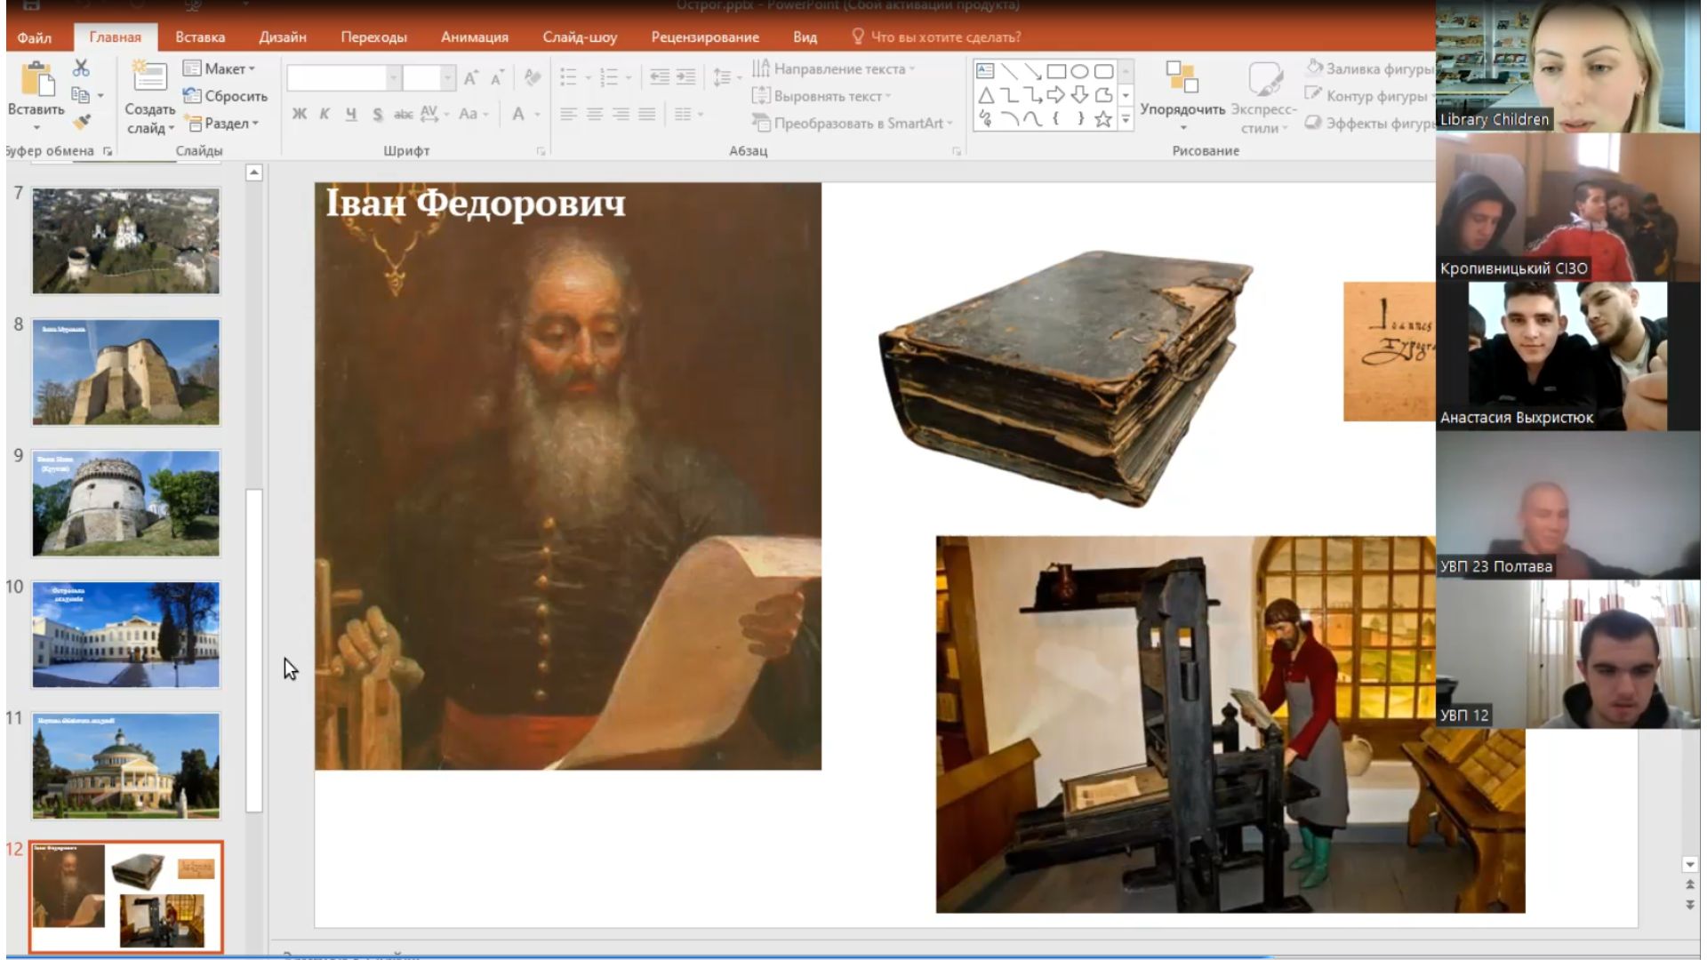Click the Cut scissors icon

coord(81,68)
